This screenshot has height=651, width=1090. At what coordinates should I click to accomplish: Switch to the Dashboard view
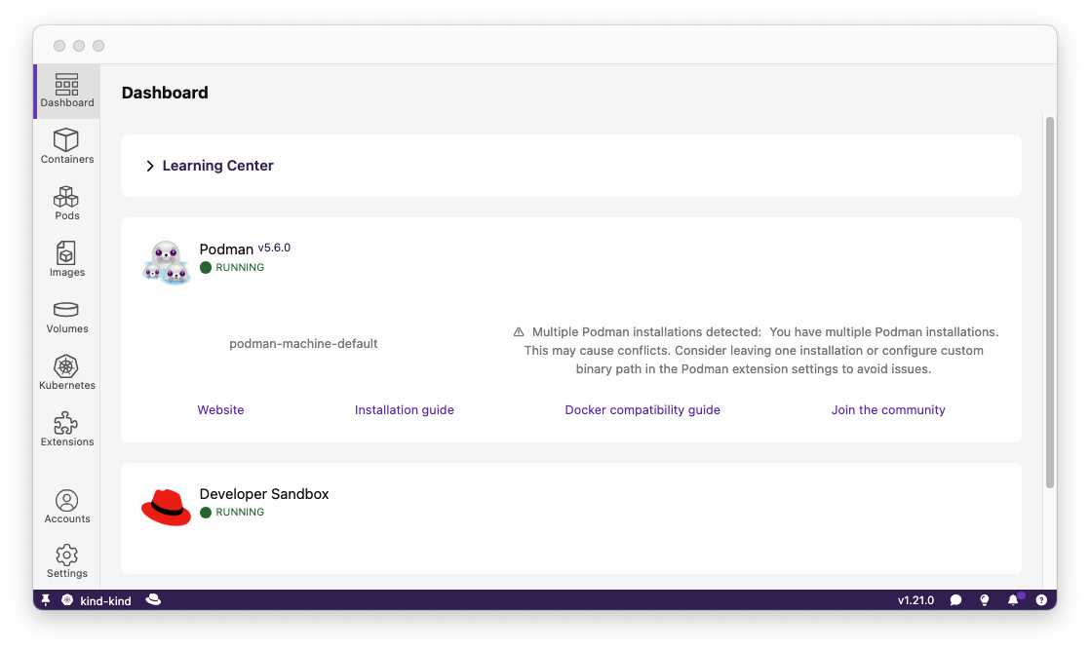(66, 90)
